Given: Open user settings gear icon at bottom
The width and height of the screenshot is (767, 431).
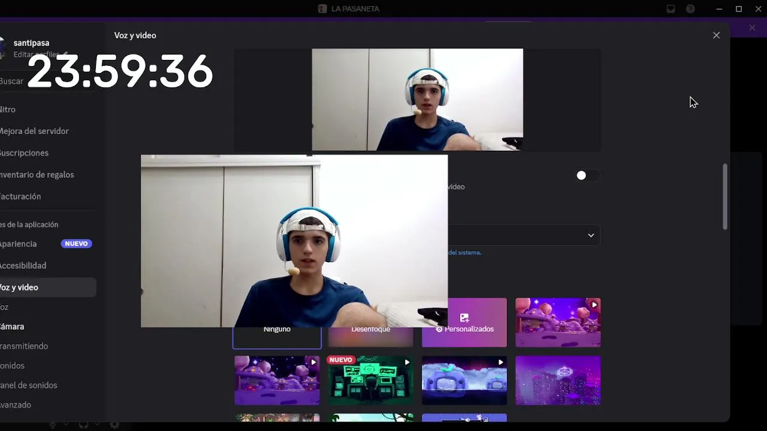Looking at the screenshot, I should click(114, 424).
